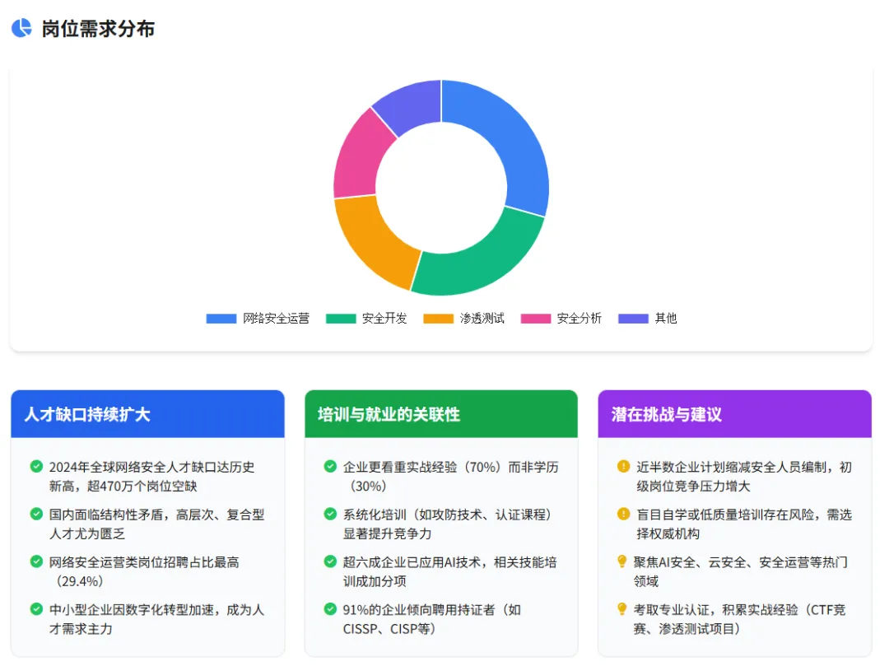Toggle the 安全开发 green legend swatch

(341, 319)
